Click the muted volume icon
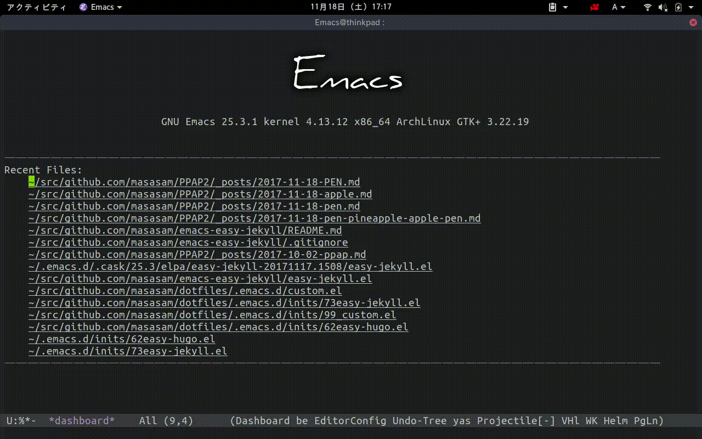This screenshot has width=702, height=439. [663, 7]
